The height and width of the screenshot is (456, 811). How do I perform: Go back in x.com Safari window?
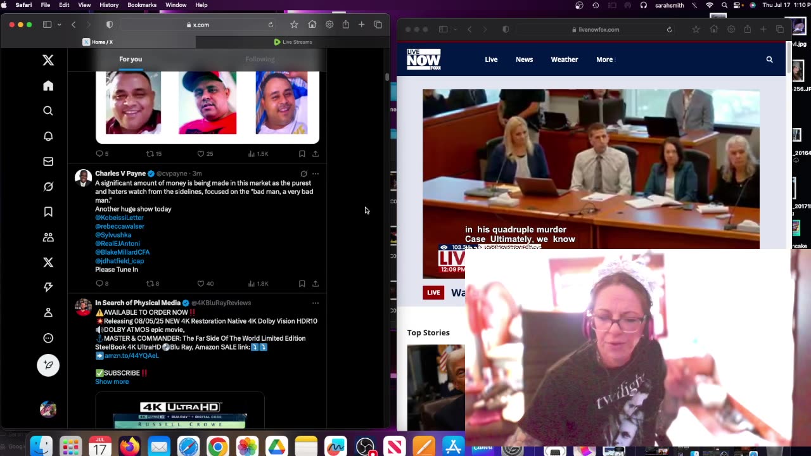pyautogui.click(x=73, y=25)
